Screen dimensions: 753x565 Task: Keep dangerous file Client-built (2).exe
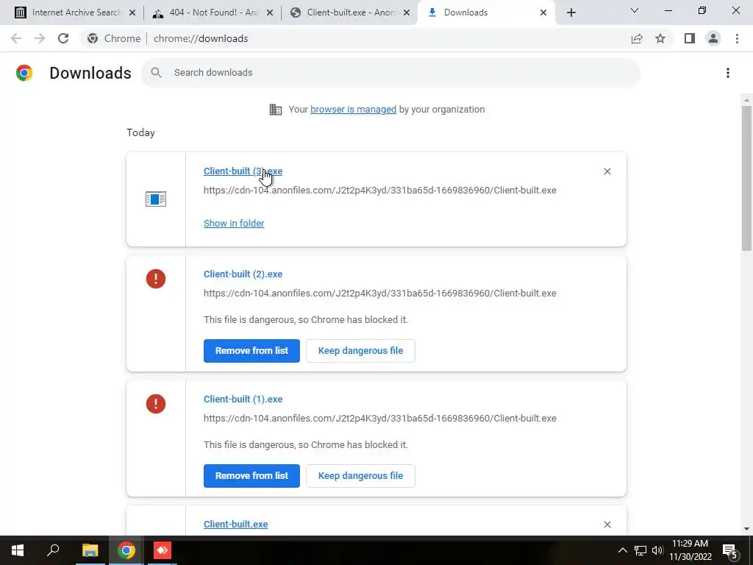coord(360,351)
